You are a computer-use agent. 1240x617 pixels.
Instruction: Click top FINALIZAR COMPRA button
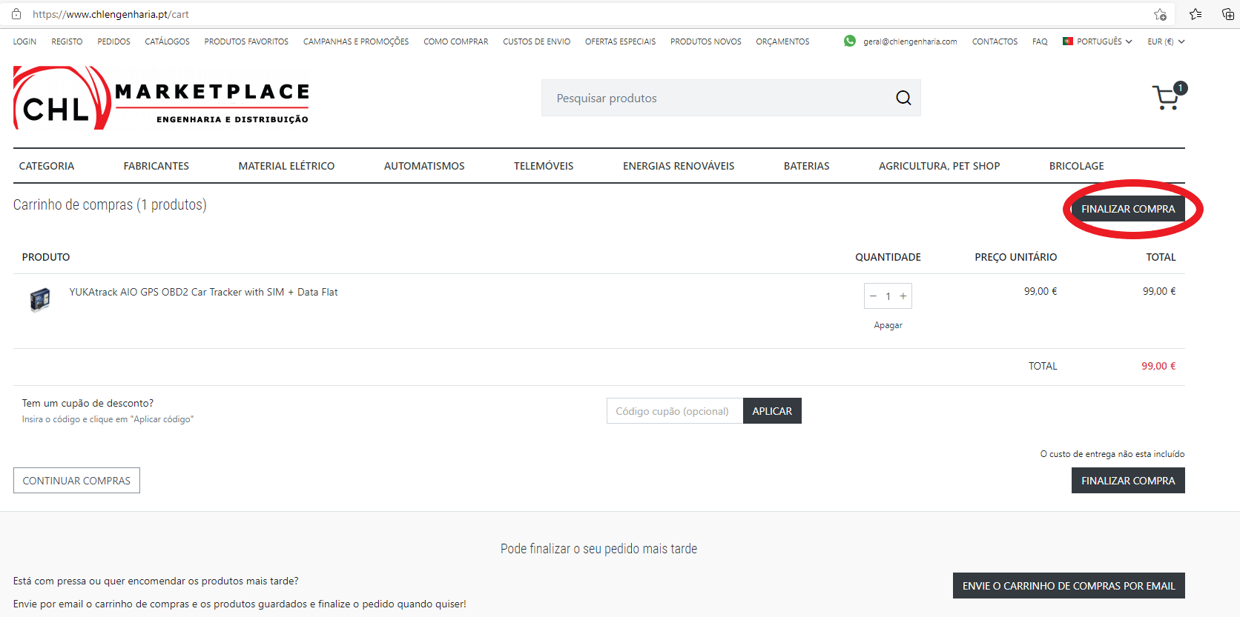point(1128,209)
